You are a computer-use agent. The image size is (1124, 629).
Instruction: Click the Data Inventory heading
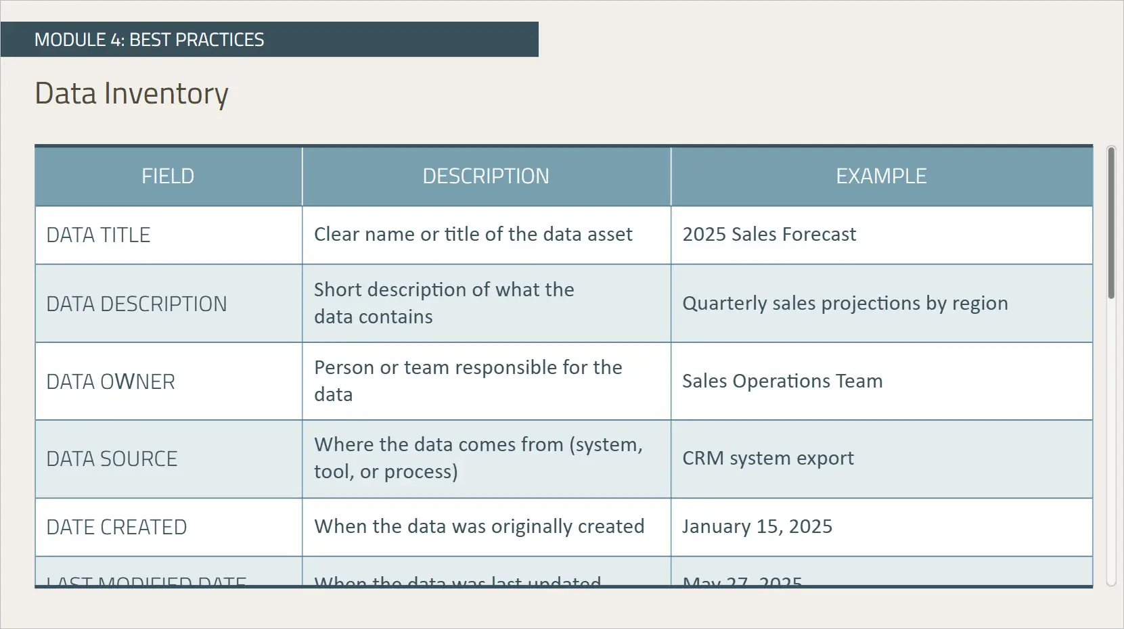[x=132, y=93]
